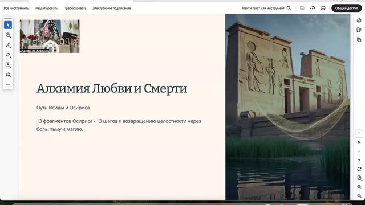Save the document with the floppy icon
Screen dimensions: 365x205
(x=302, y=8)
